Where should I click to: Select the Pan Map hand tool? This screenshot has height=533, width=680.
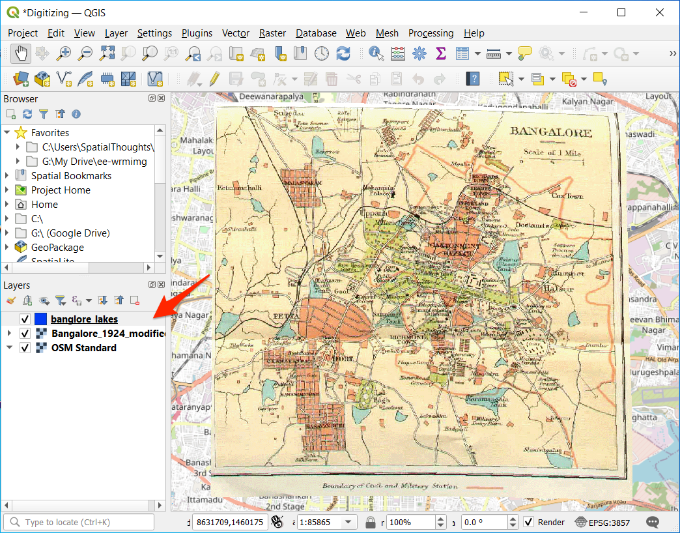pos(21,53)
